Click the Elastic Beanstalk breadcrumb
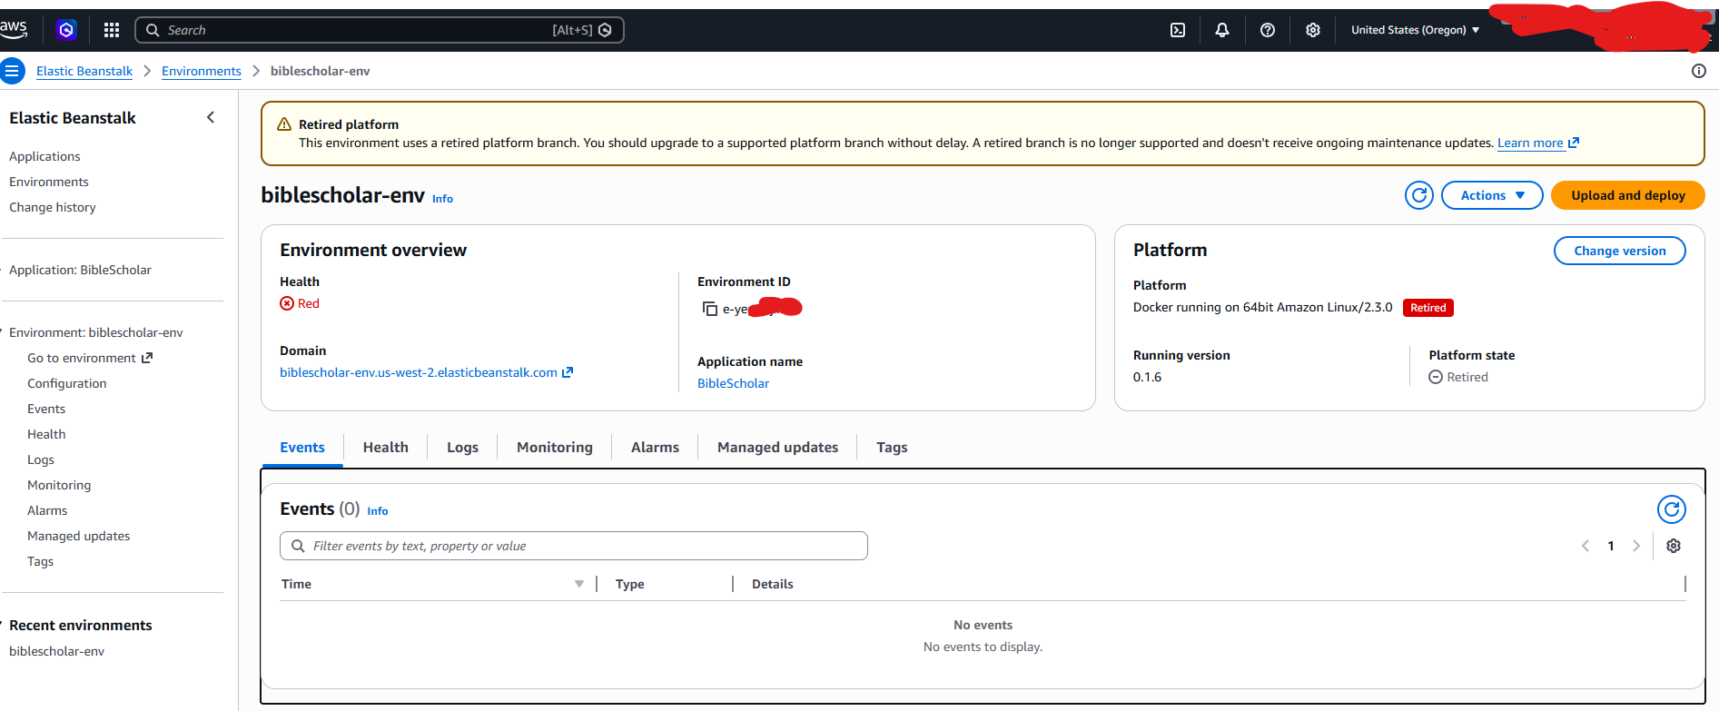The image size is (1719, 711). (x=84, y=71)
